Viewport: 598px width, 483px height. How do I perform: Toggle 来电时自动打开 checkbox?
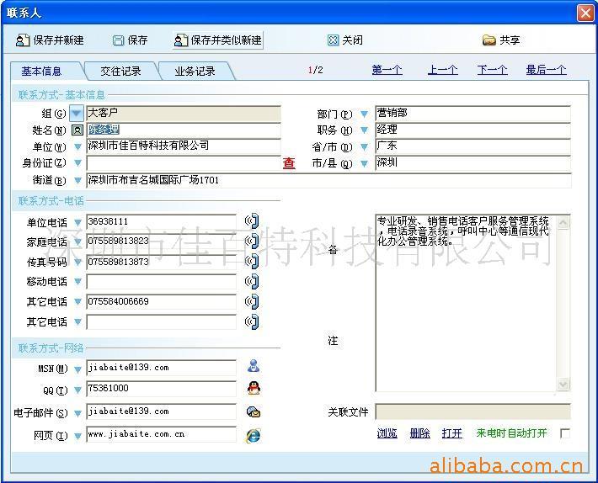click(x=565, y=433)
